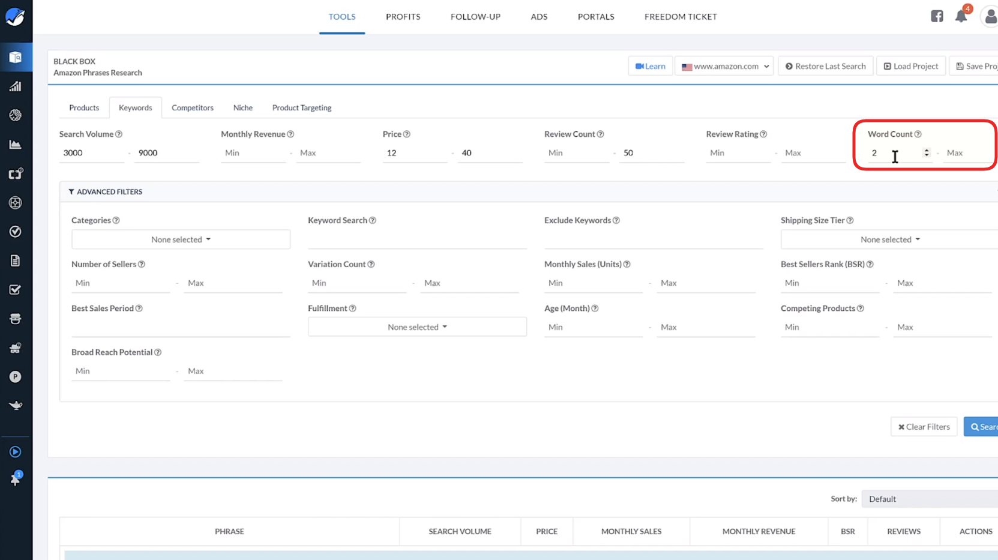Open the Facebook icon in top bar
The height and width of the screenshot is (560, 998).
coord(937,16)
